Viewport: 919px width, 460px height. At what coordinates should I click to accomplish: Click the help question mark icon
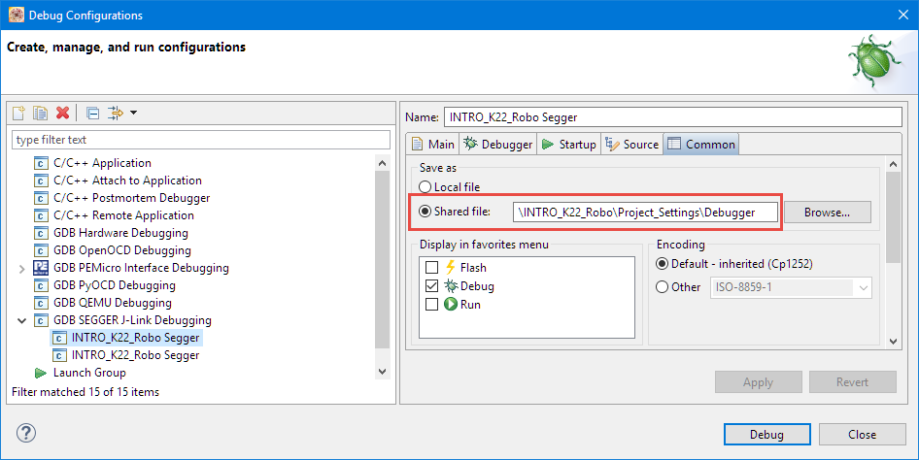point(27,433)
